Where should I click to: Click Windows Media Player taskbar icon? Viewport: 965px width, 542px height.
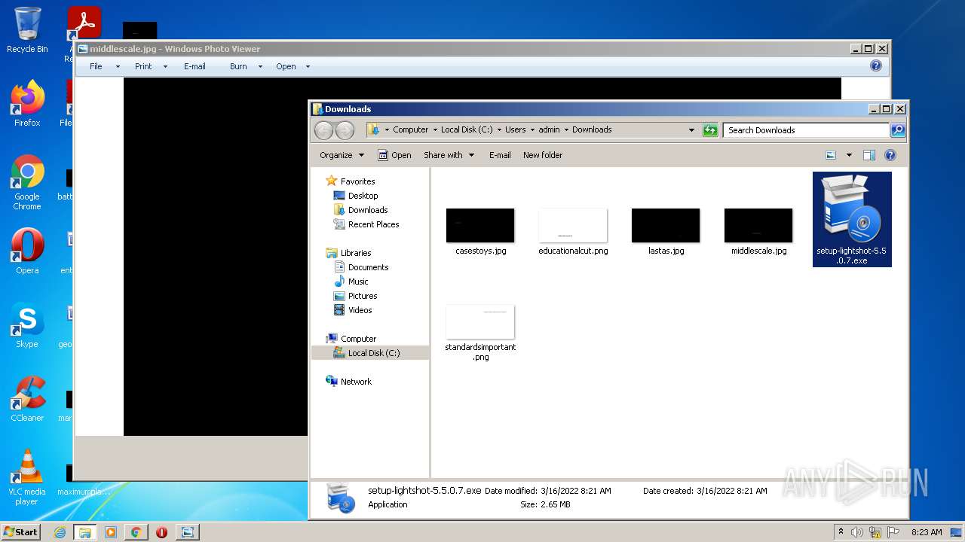(111, 532)
